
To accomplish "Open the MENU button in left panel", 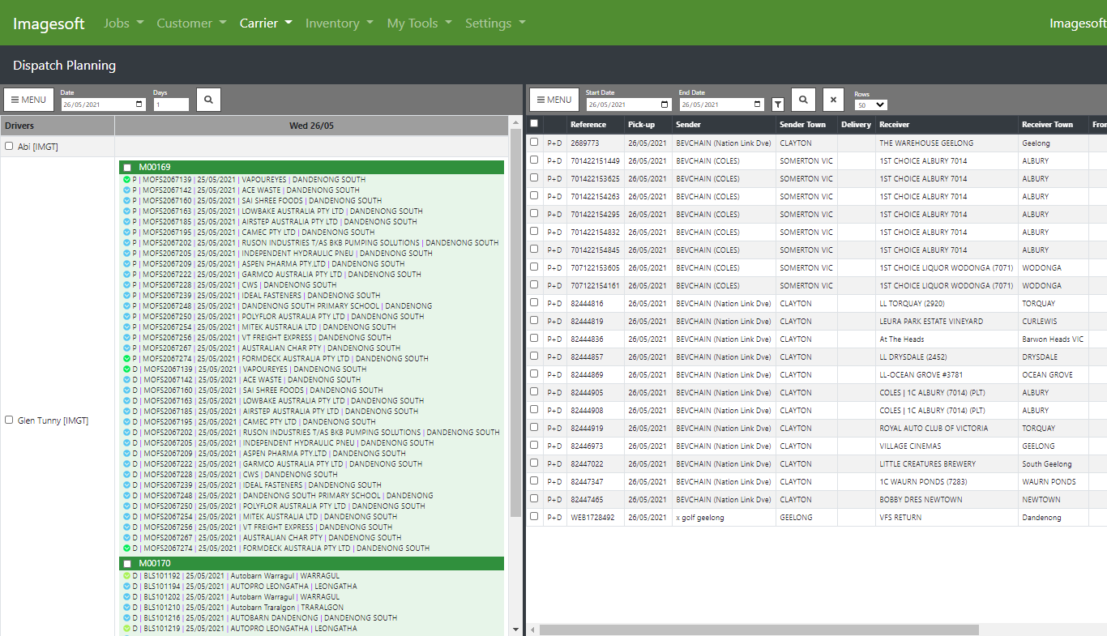I will (28, 100).
